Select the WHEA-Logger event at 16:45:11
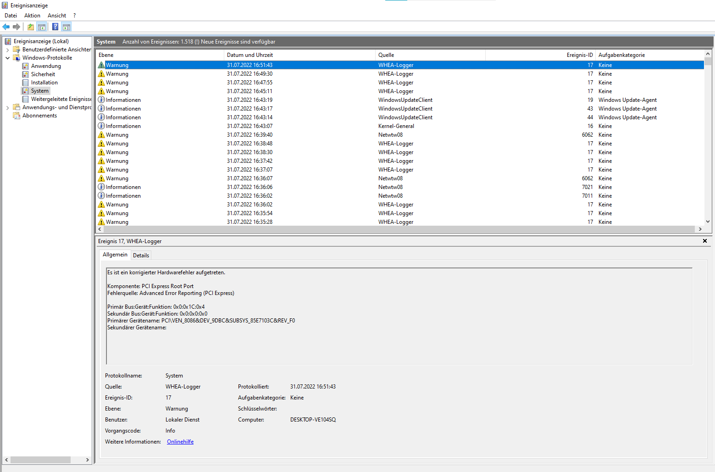Viewport: 715px width, 472px height. tap(400, 91)
